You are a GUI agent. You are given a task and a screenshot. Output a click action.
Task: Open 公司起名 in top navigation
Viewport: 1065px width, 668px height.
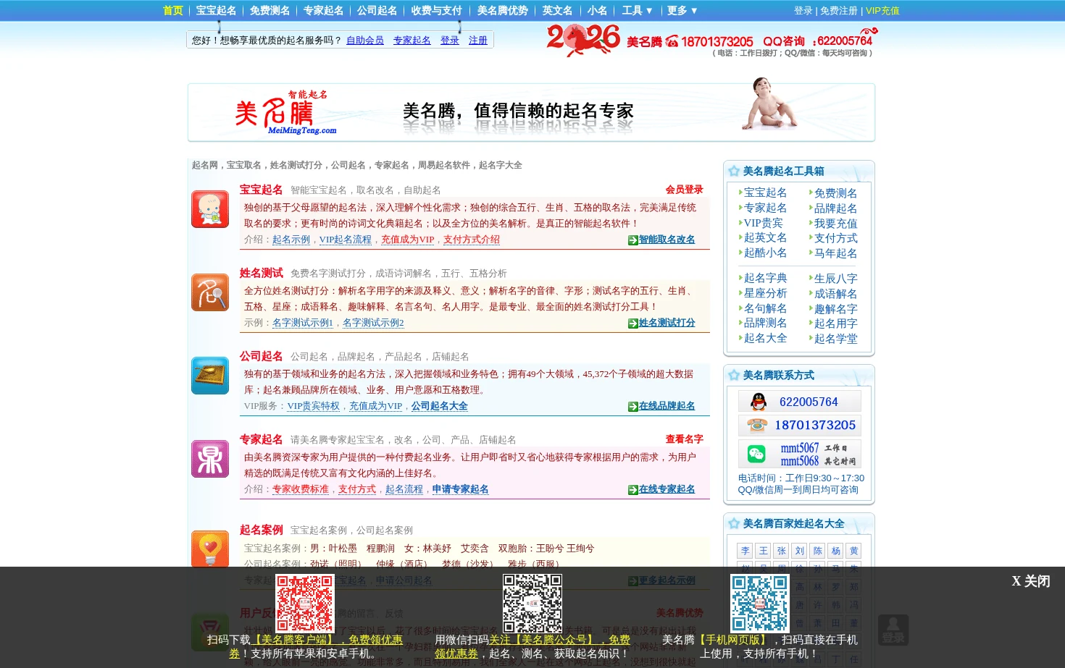[377, 10]
